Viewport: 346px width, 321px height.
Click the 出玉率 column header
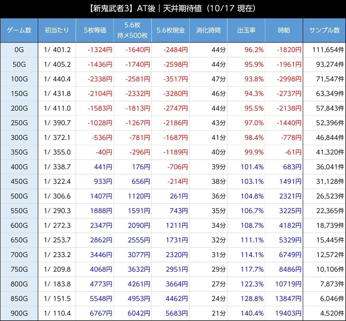pos(246,30)
